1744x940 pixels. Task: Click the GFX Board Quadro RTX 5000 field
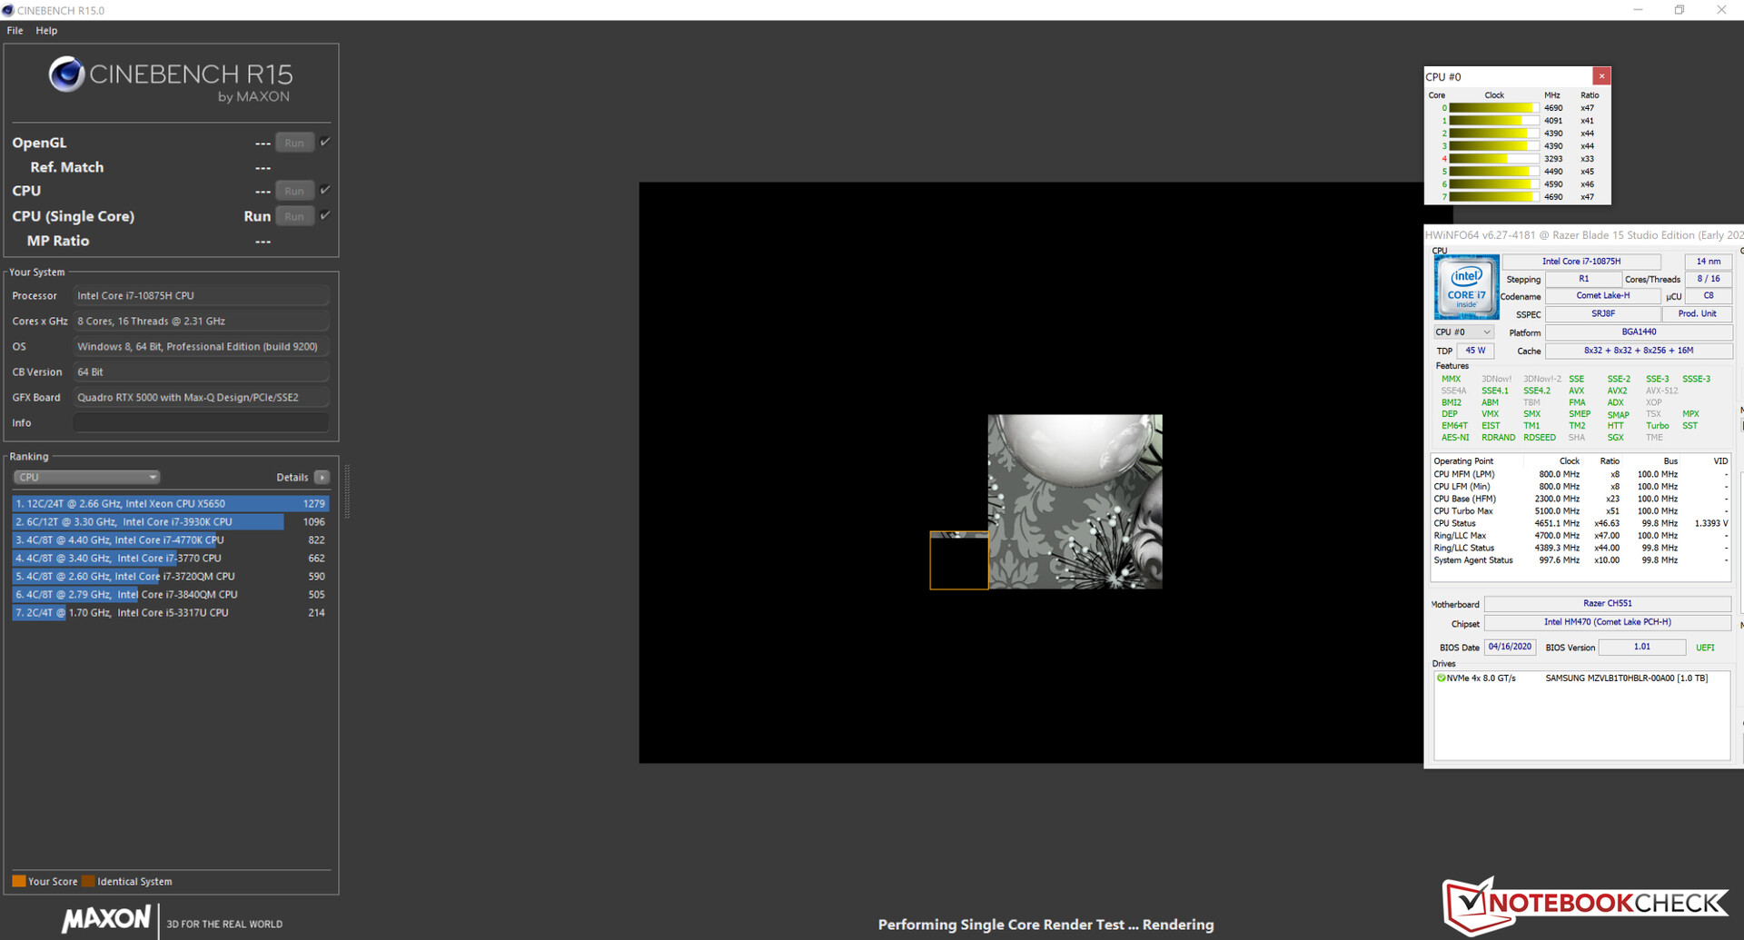coord(201,397)
